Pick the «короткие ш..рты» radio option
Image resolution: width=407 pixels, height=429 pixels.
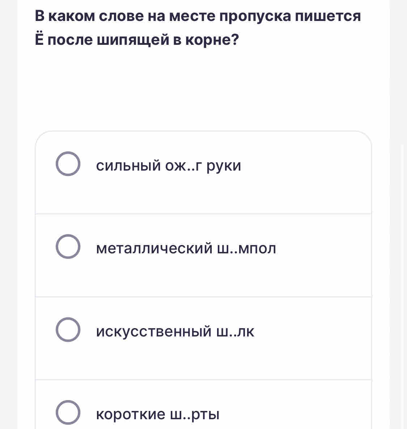pos(68,412)
